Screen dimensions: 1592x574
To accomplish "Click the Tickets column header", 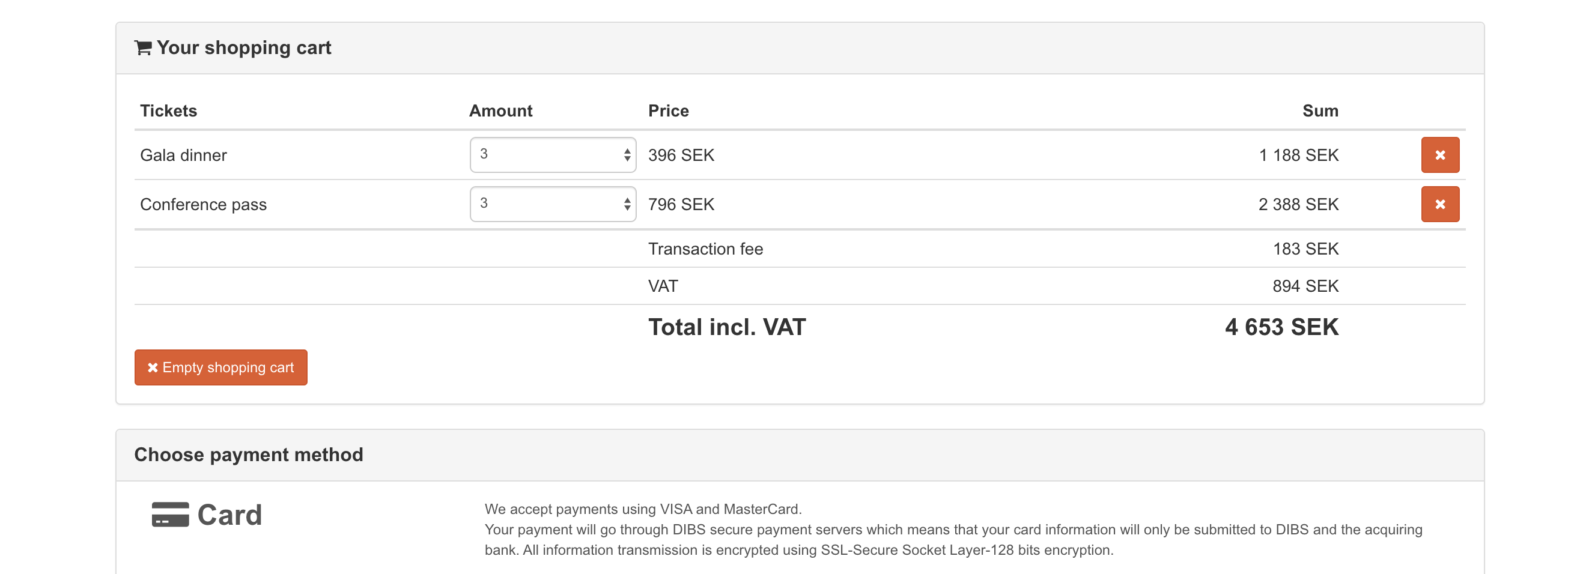I will coord(168,111).
